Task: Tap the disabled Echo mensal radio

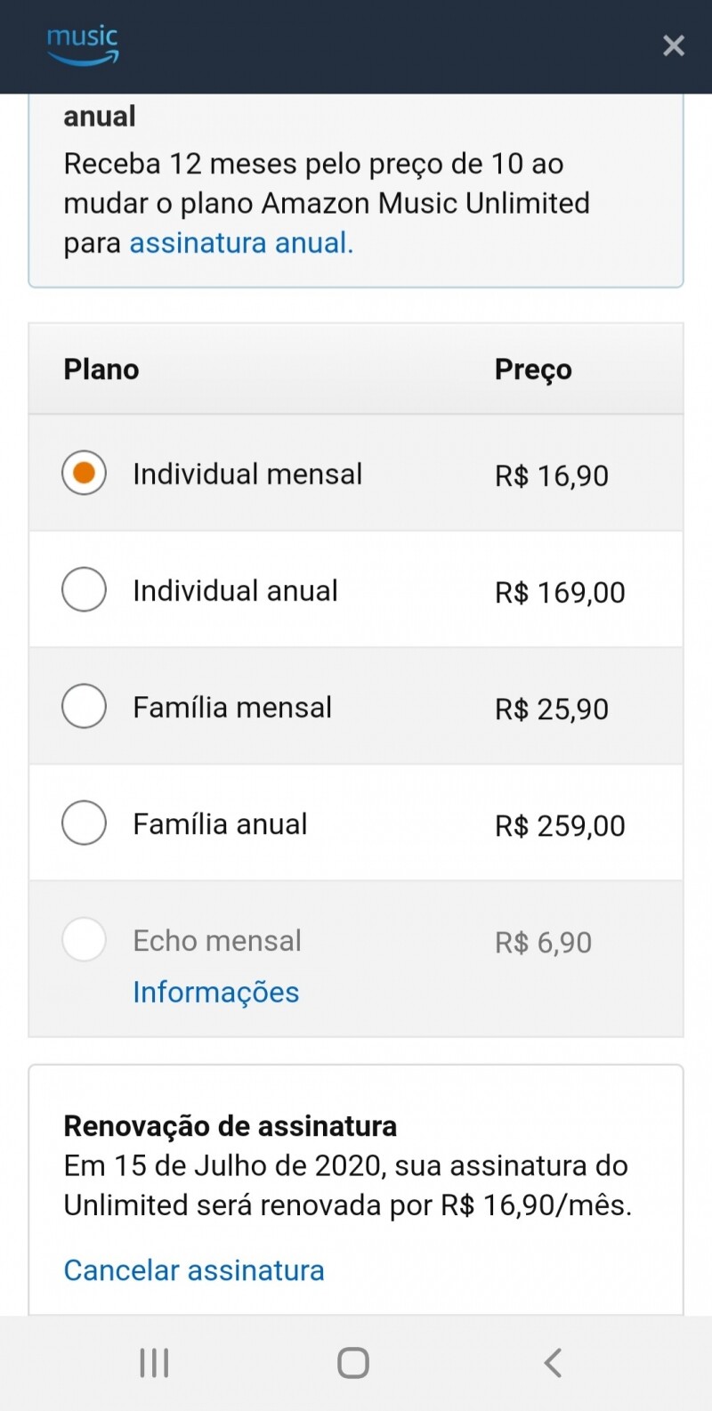Action: click(x=84, y=939)
